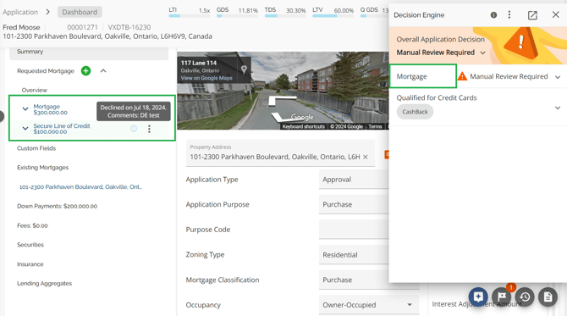Open the documents floating button

tap(548, 297)
